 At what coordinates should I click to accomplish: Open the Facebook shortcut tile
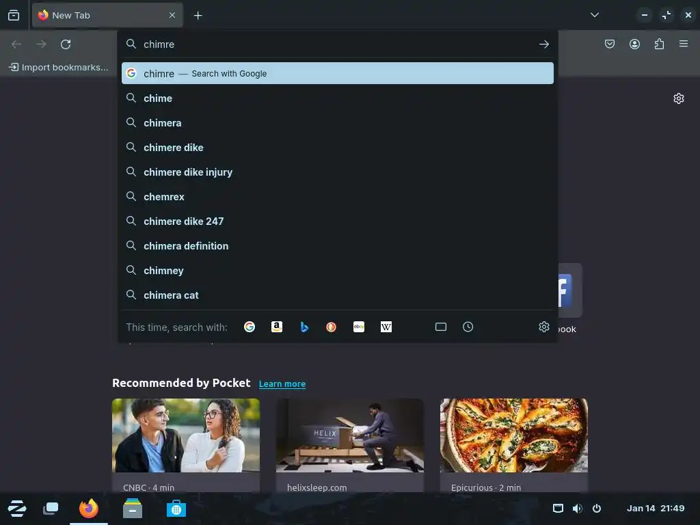pyautogui.click(x=570, y=291)
